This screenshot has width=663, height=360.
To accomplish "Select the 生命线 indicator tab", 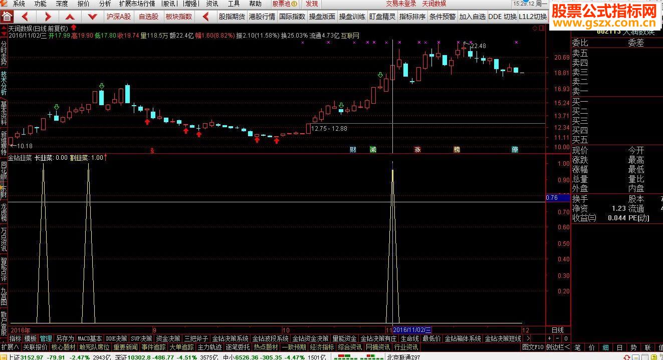I will coord(409,338).
